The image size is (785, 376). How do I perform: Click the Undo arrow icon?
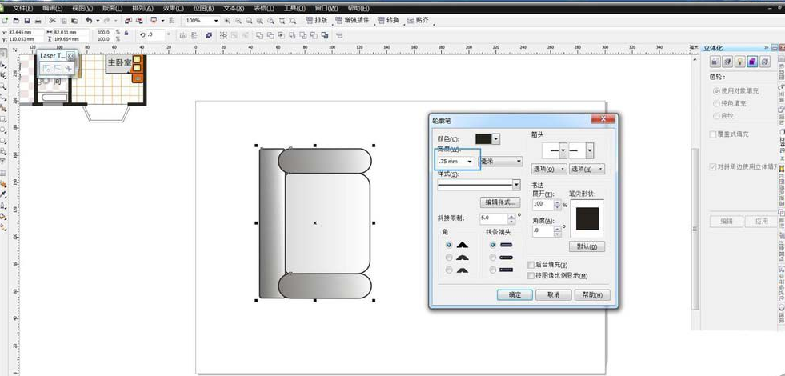(x=90, y=20)
